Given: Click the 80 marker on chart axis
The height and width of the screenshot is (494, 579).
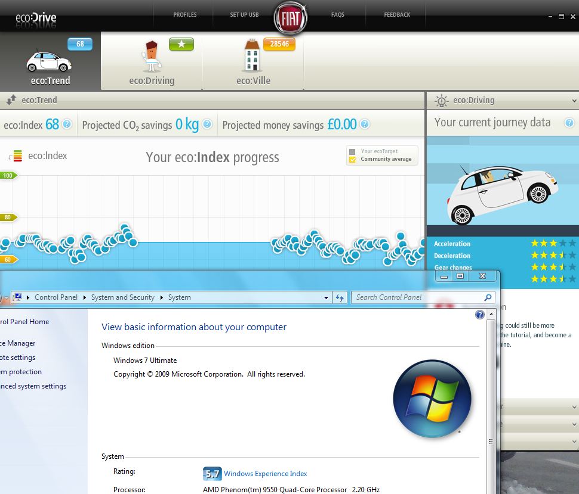Looking at the screenshot, I should 8,218.
